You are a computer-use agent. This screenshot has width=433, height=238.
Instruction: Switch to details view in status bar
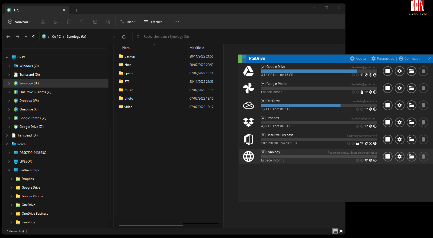coord(335,231)
